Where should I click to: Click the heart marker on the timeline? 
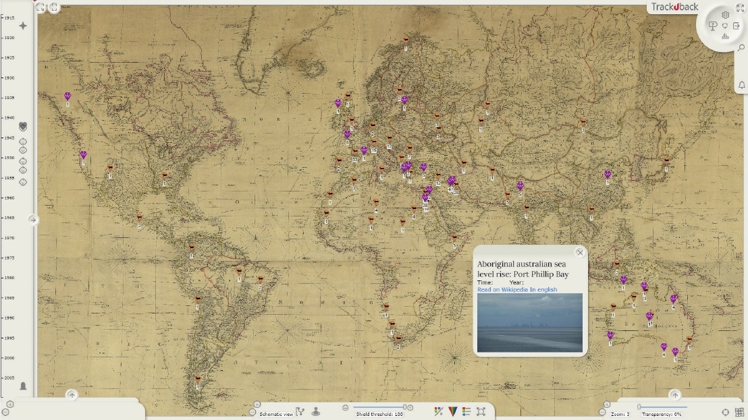click(x=23, y=126)
